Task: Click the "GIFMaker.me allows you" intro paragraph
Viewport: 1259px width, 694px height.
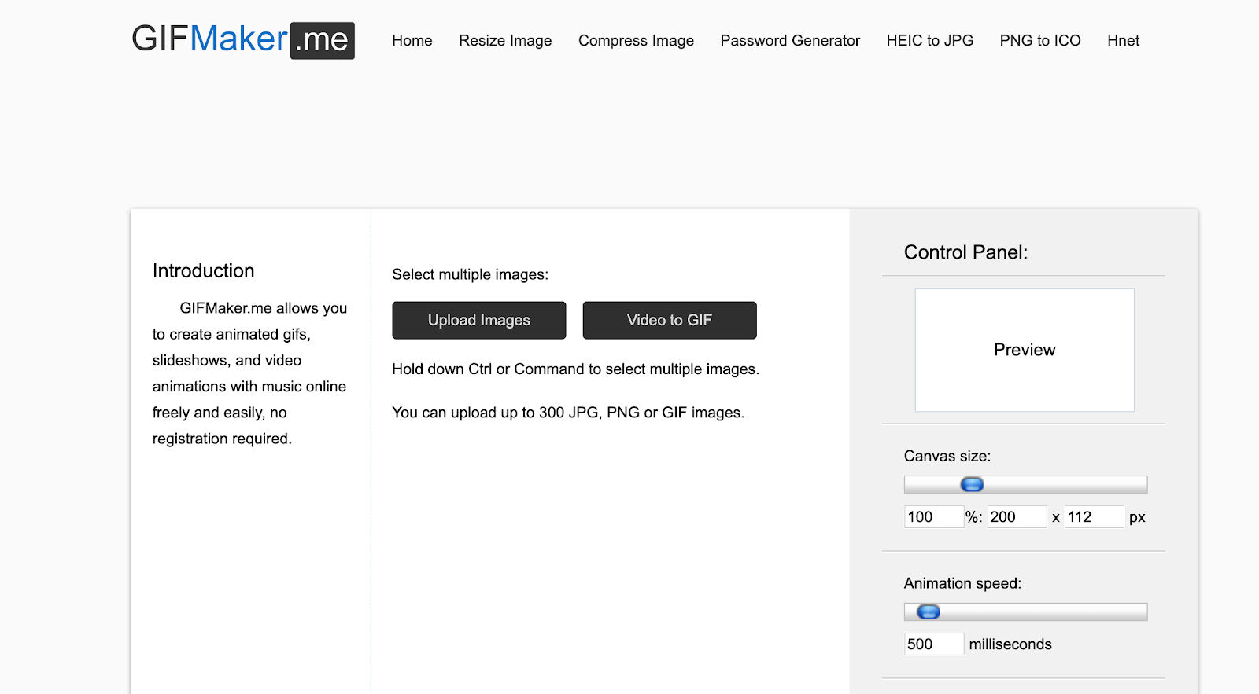Action: point(249,373)
